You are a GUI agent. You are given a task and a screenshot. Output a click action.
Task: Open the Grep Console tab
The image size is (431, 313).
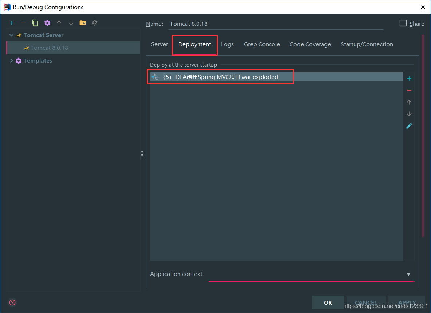click(262, 44)
